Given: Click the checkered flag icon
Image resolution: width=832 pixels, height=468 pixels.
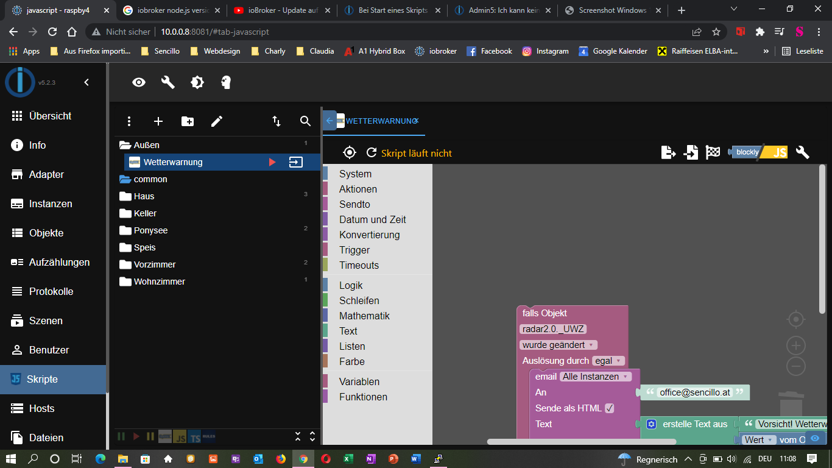Looking at the screenshot, I should [x=713, y=152].
